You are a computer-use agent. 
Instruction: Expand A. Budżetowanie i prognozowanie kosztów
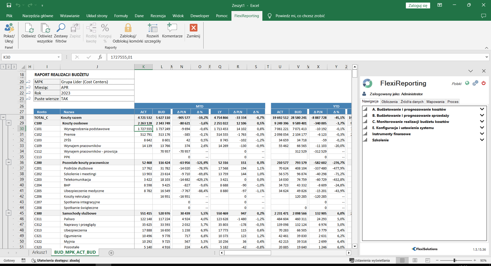click(482, 109)
